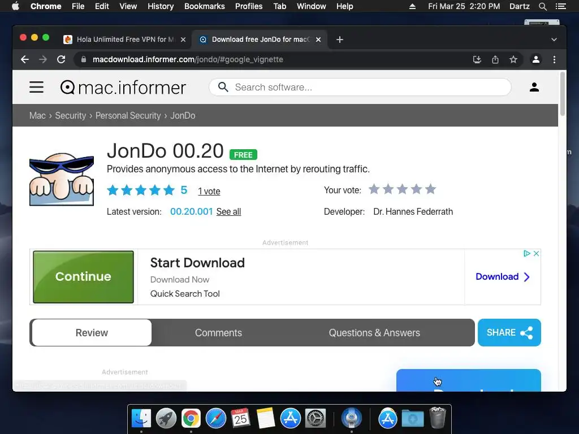This screenshot has height=434, width=579.
Task: Open System Preferences from the Dock
Action: [x=315, y=419]
